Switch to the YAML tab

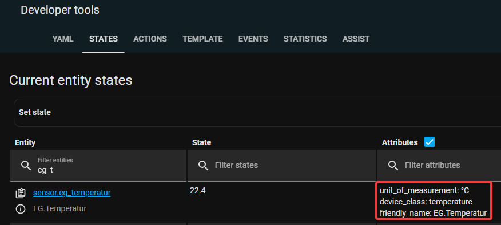(63, 39)
